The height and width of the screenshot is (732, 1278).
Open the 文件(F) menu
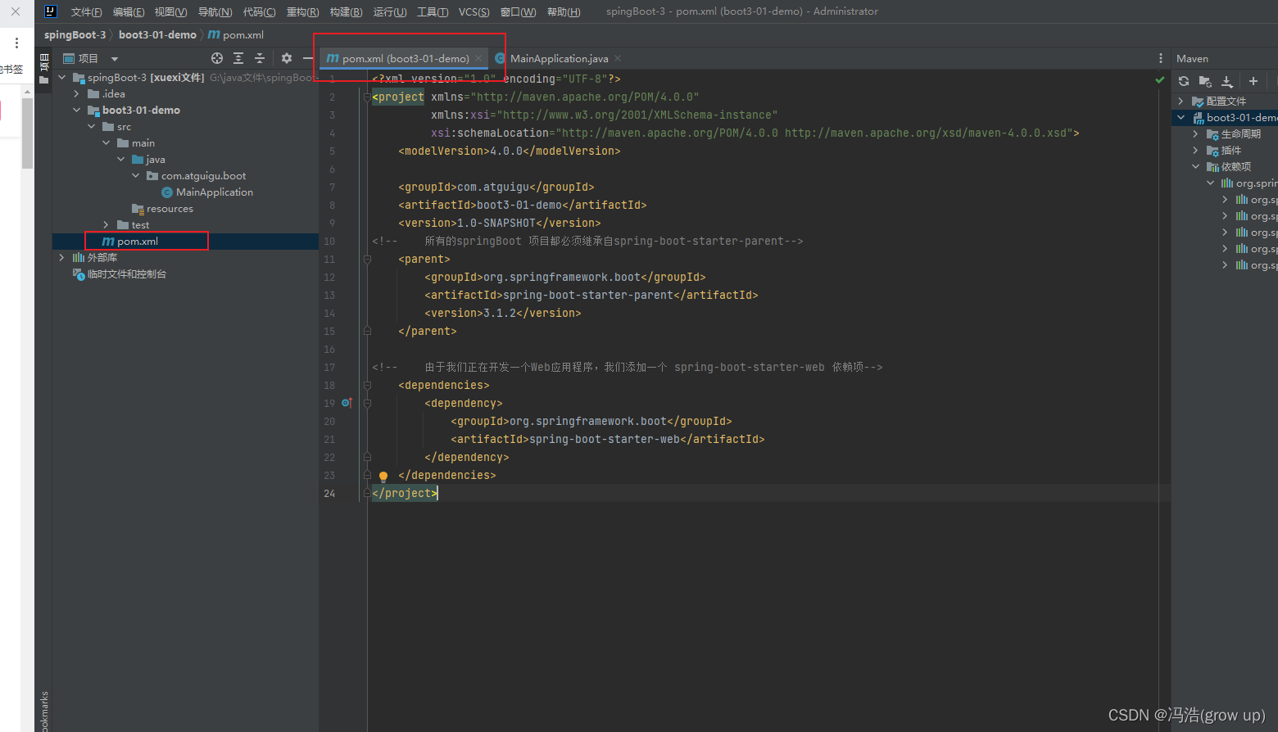click(x=87, y=11)
